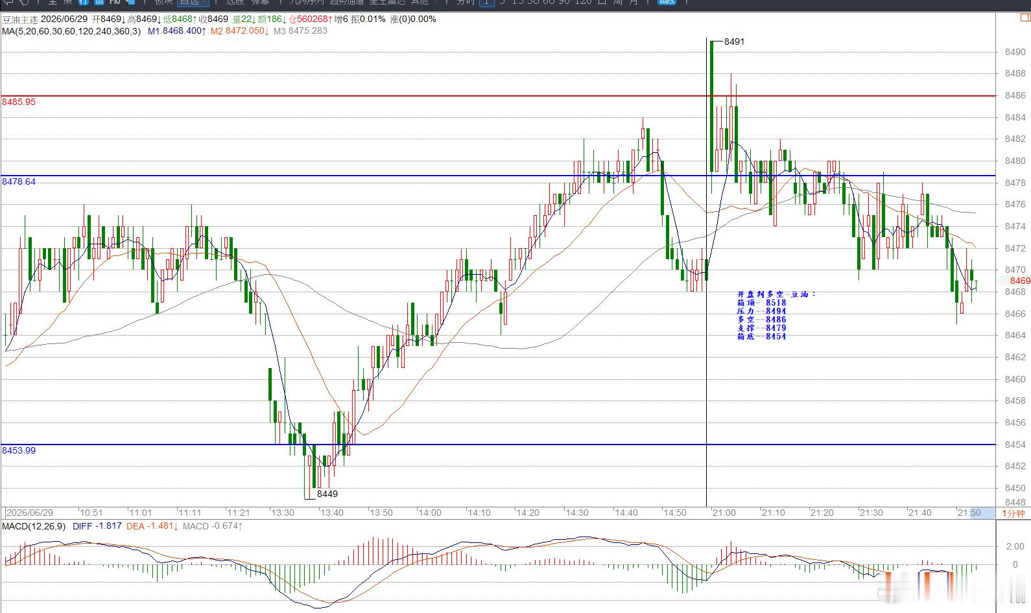Click the 2026/06/29 date on time axis

coord(30,513)
